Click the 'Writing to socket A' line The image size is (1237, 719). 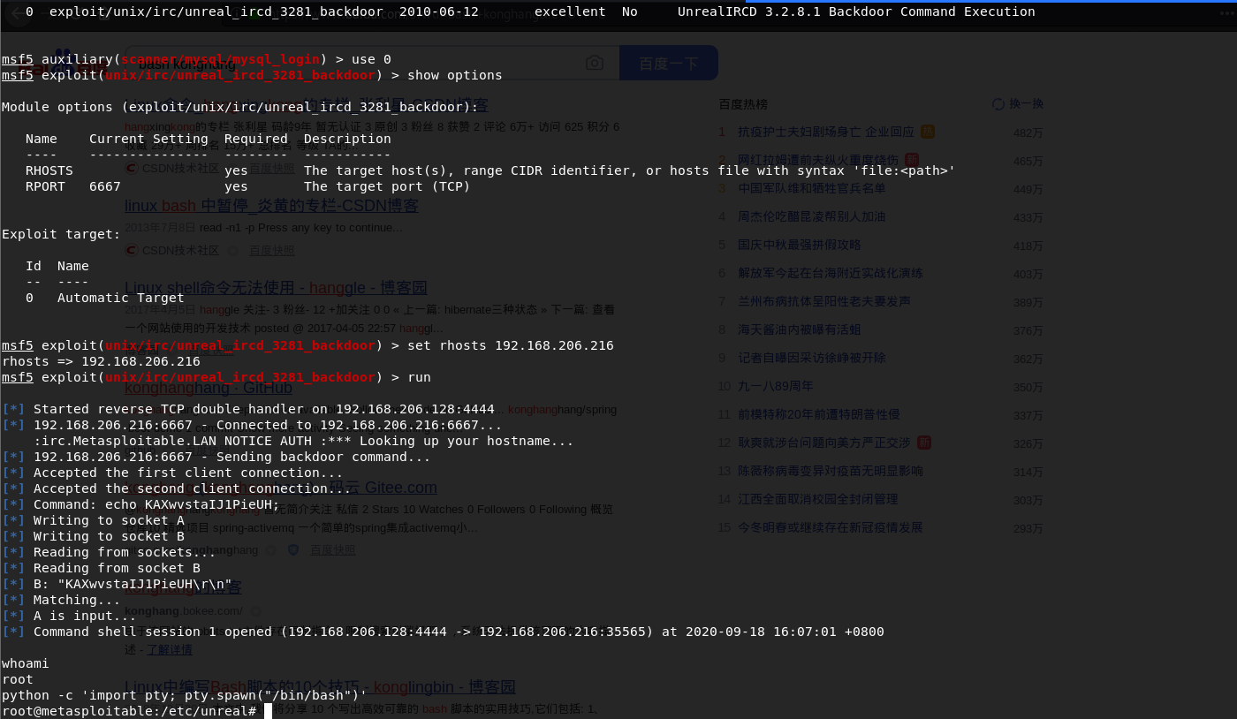click(x=93, y=520)
